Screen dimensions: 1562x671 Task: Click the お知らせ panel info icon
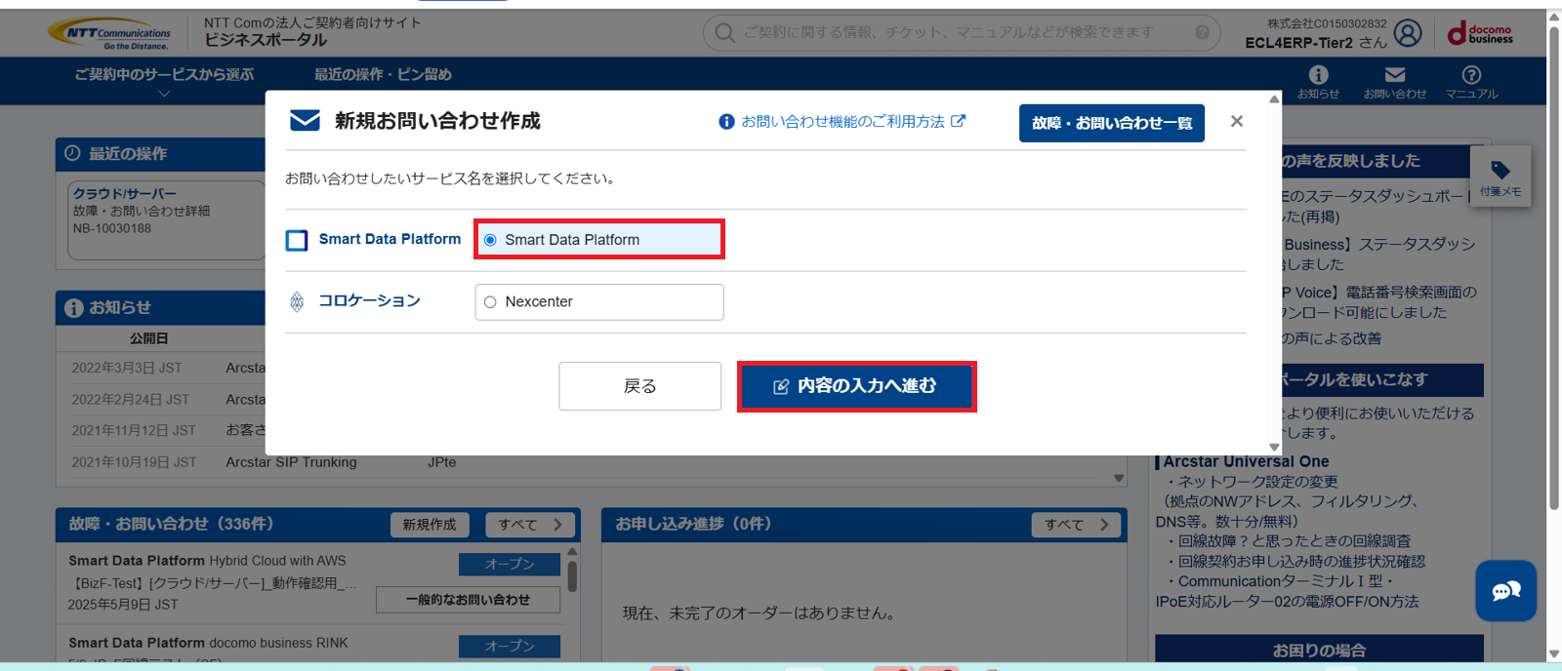click(x=73, y=308)
